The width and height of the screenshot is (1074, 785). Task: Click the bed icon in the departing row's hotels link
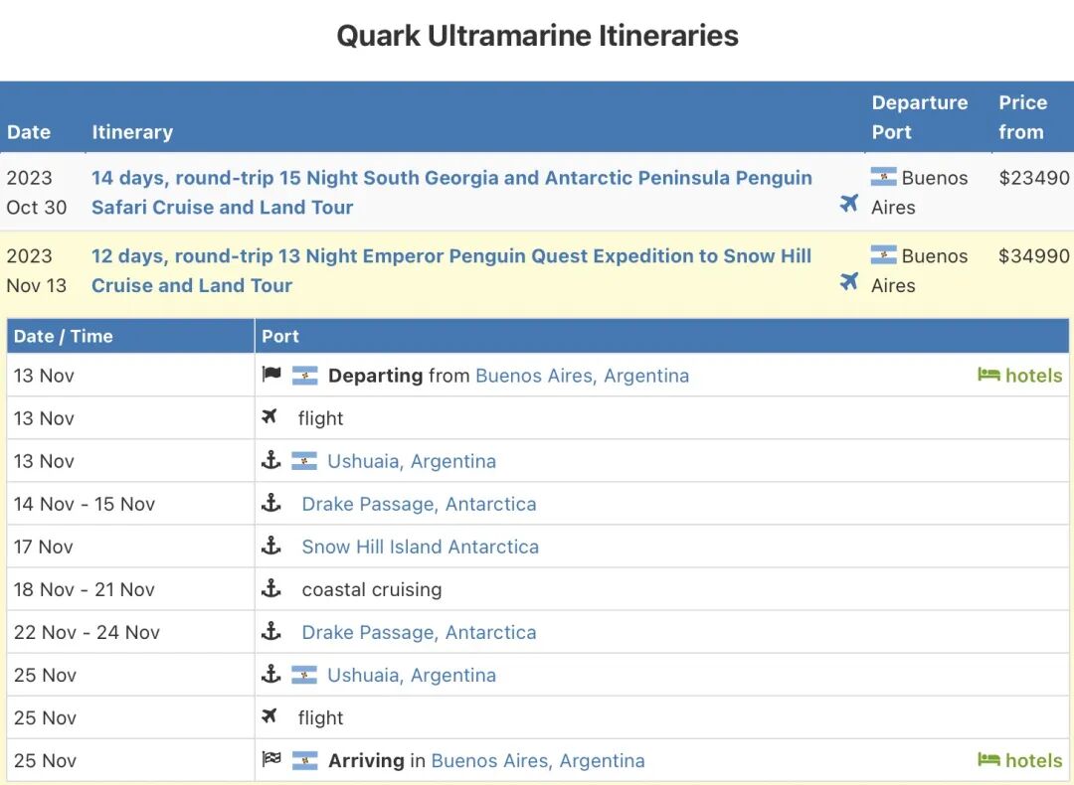click(988, 375)
